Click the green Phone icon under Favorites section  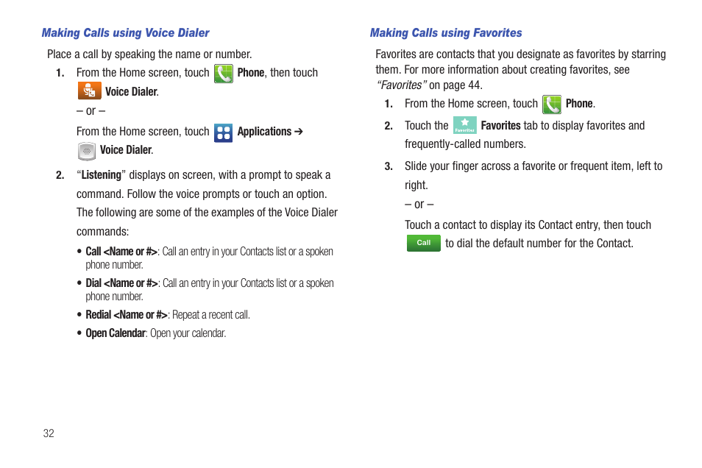tap(552, 104)
